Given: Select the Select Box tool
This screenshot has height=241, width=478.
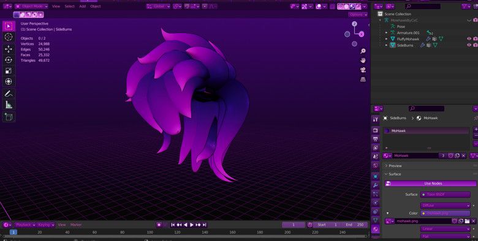Looking at the screenshot, I should coord(9,26).
